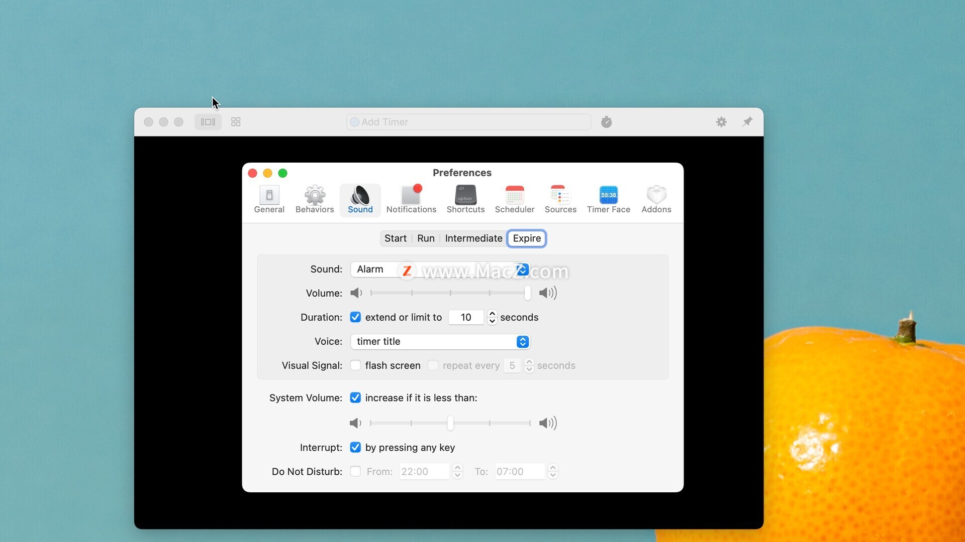Switch to the Intermediate sound tab
Screen dimensions: 965x542
point(473,238)
